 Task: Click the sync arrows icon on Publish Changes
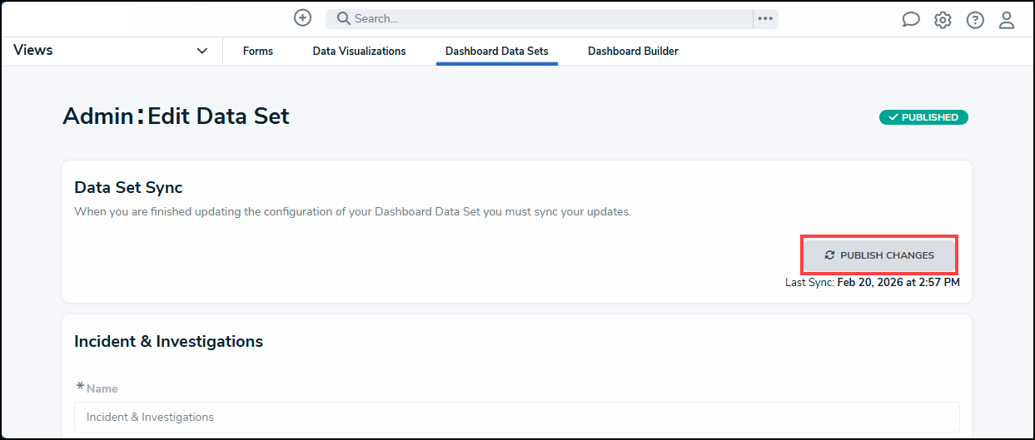pos(829,255)
